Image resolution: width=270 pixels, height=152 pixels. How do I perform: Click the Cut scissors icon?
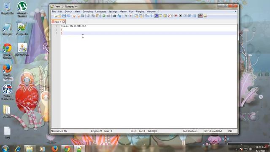(x=89, y=16)
